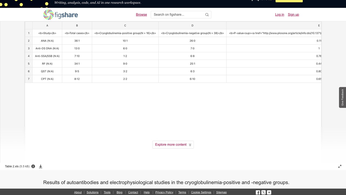
Task: Select column C header
Action: (125, 25)
